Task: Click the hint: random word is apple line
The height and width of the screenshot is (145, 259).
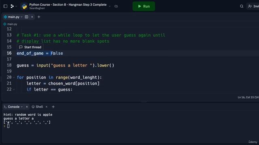Action: [28, 114]
